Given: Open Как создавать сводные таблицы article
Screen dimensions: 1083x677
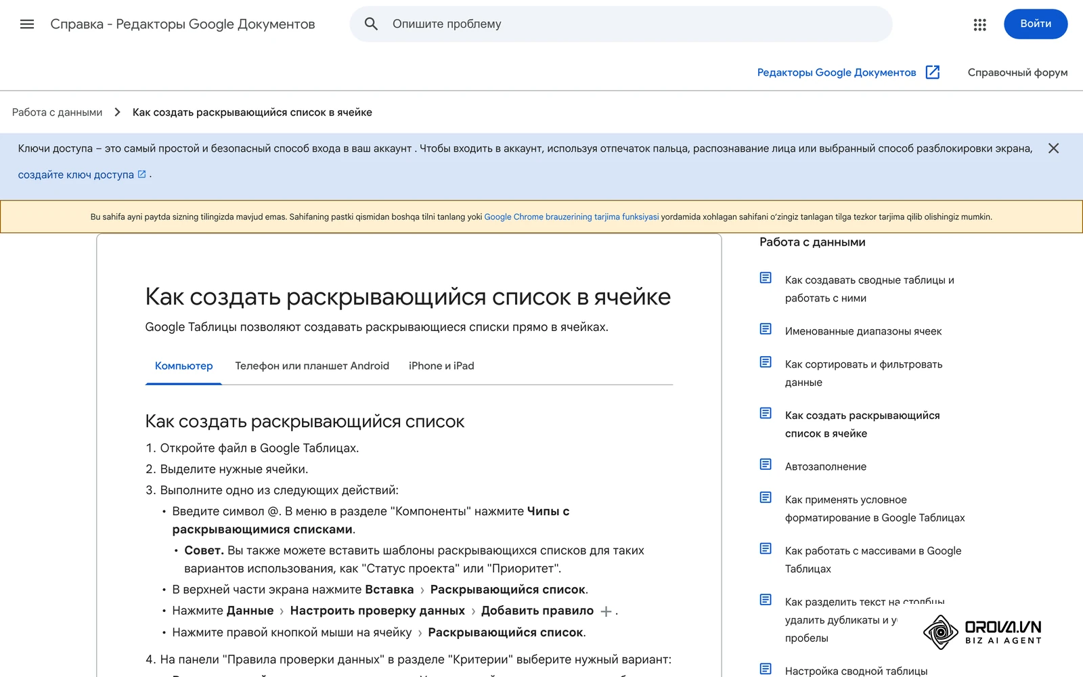Looking at the screenshot, I should (x=869, y=289).
